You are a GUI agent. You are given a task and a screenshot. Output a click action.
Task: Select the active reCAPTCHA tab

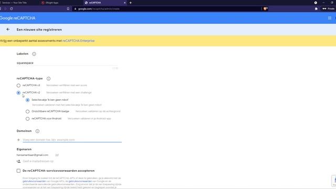(x=105, y=3)
